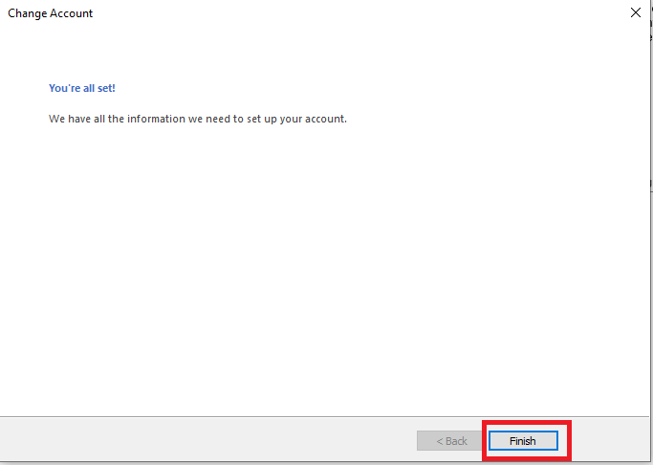Click the account information confirmation sentence
The image size is (653, 465).
pyautogui.click(x=198, y=120)
